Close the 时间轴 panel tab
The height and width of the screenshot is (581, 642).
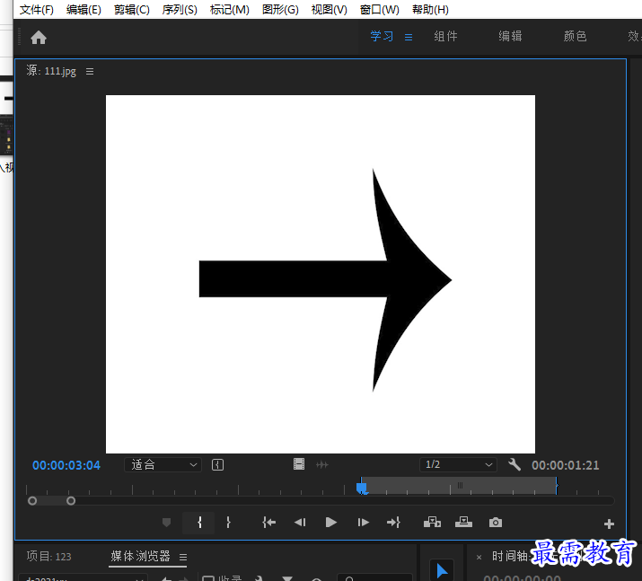479,558
